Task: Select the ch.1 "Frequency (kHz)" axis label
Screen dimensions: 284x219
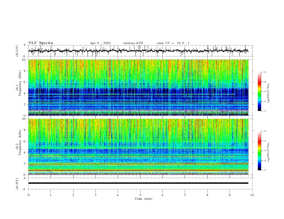Action: point(20,83)
